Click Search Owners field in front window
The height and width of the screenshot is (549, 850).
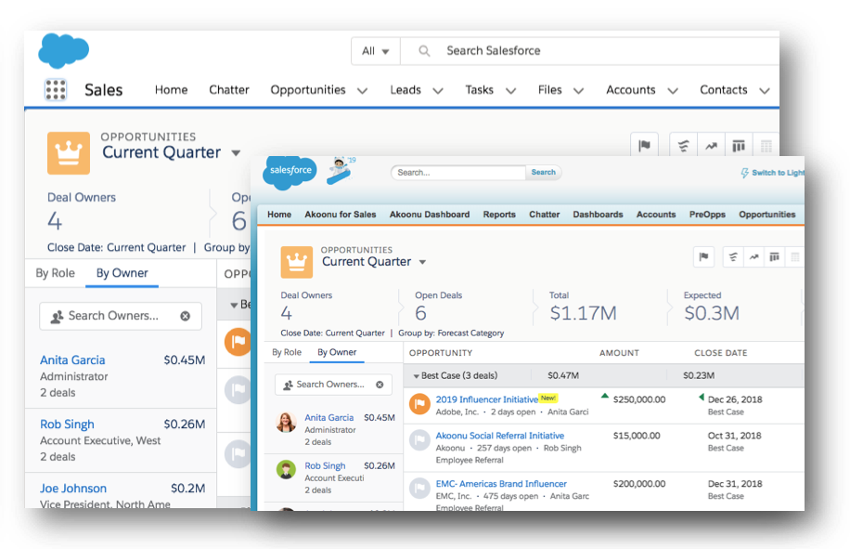333,385
